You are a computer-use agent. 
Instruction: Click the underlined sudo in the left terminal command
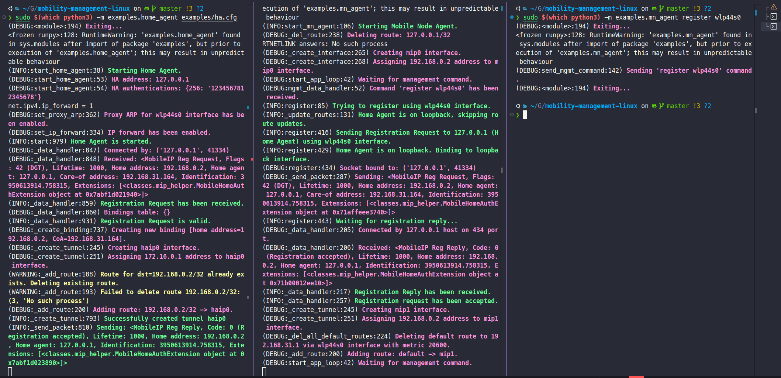23,17
